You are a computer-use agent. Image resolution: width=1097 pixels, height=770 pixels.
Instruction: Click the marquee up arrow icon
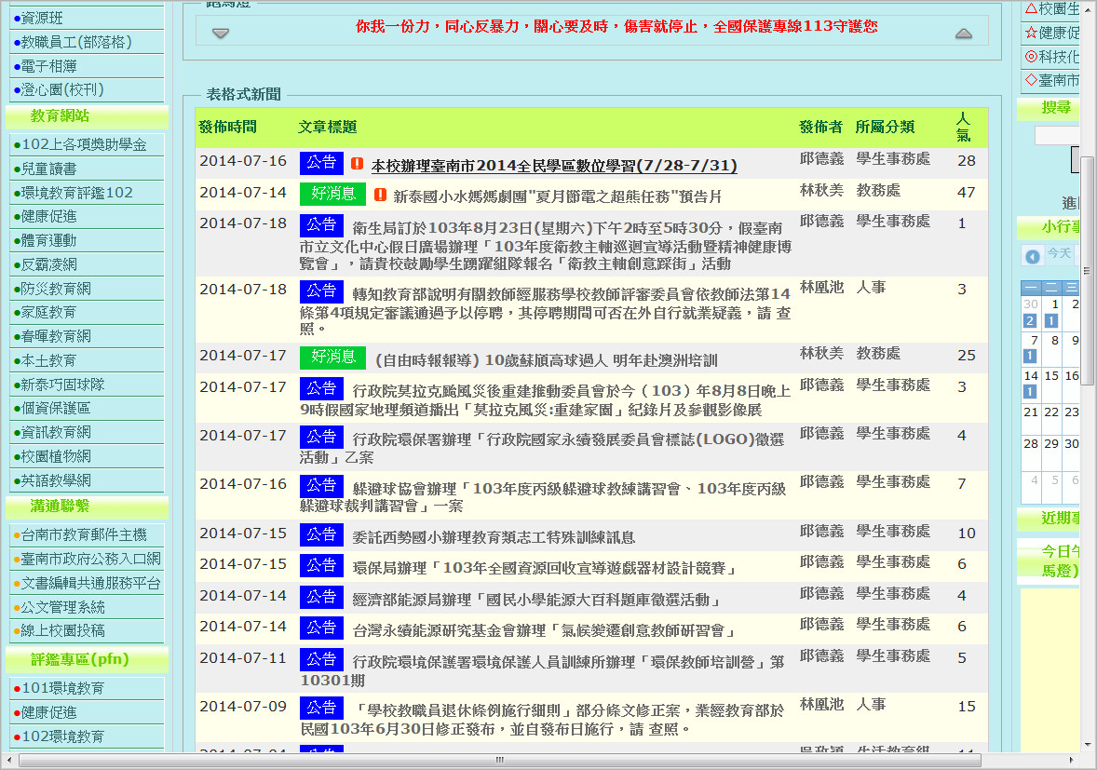pyautogui.click(x=964, y=34)
